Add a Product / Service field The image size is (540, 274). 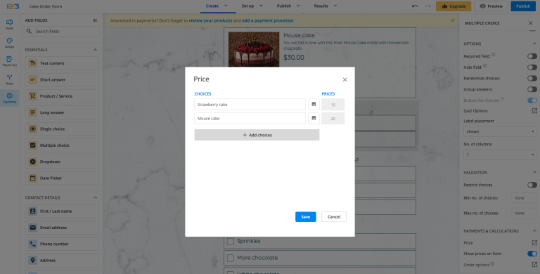click(x=62, y=96)
